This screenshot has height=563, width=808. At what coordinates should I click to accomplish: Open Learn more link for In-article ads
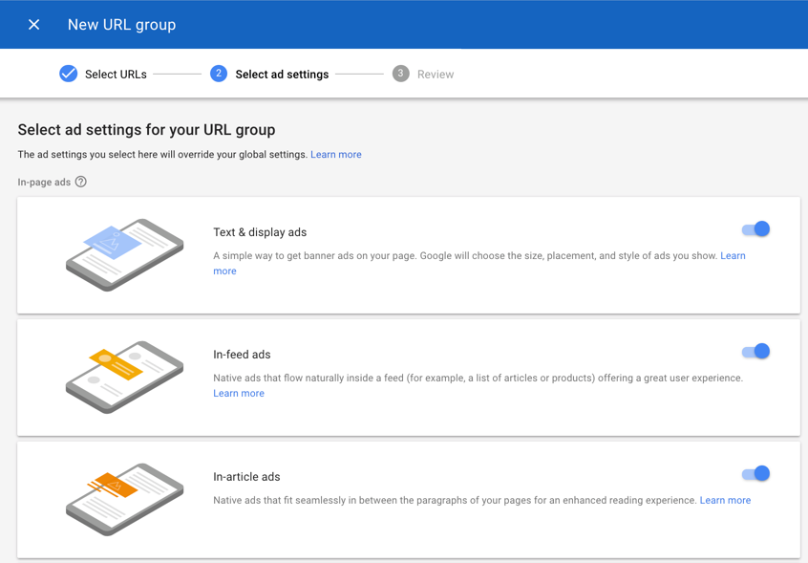pyautogui.click(x=725, y=501)
